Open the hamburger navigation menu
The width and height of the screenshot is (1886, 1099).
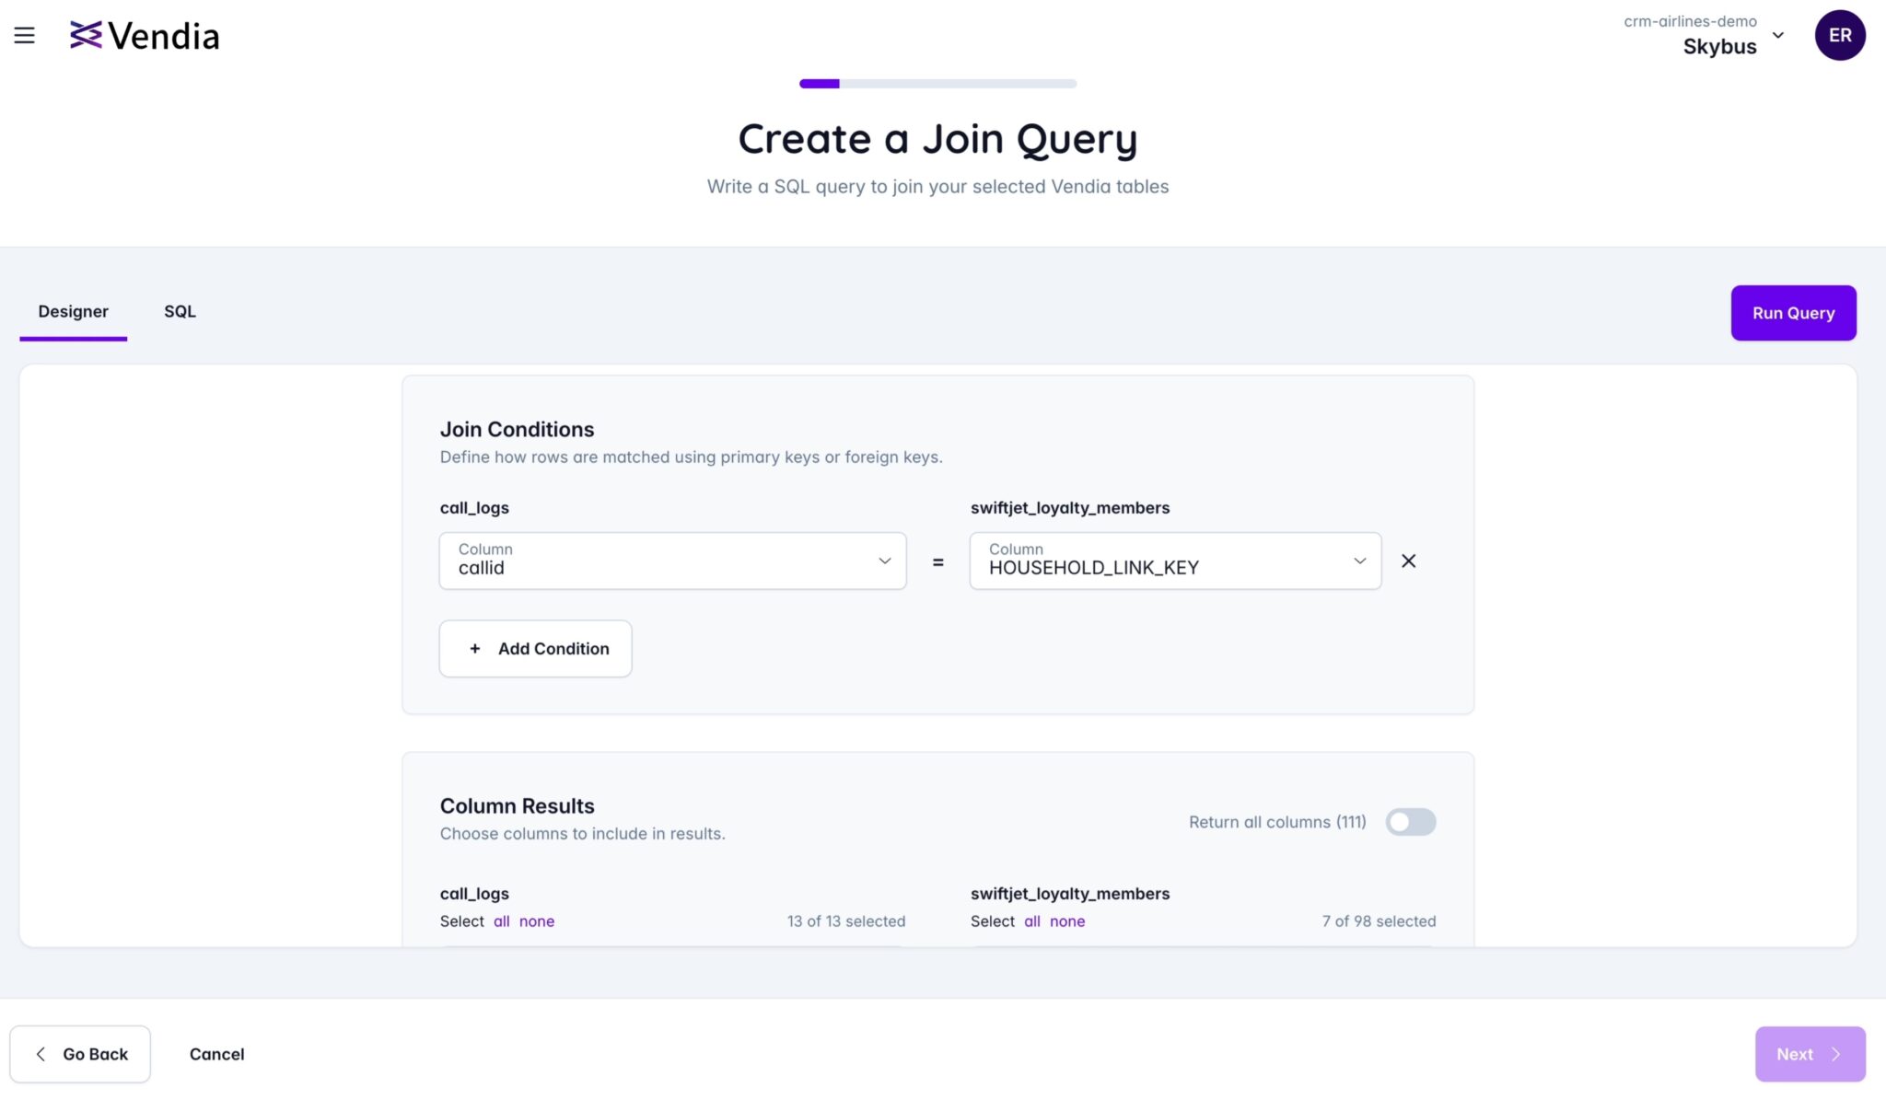click(x=24, y=35)
